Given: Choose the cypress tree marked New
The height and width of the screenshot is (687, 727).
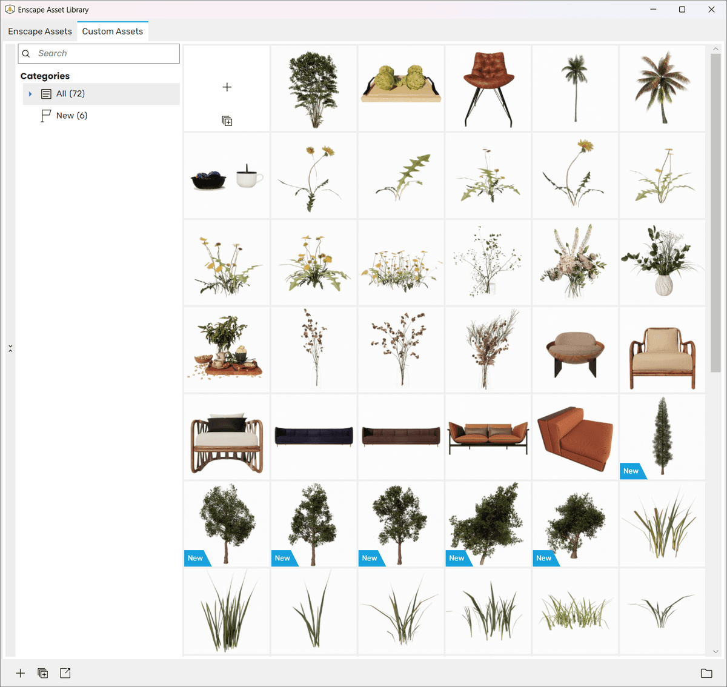Looking at the screenshot, I should point(663,436).
